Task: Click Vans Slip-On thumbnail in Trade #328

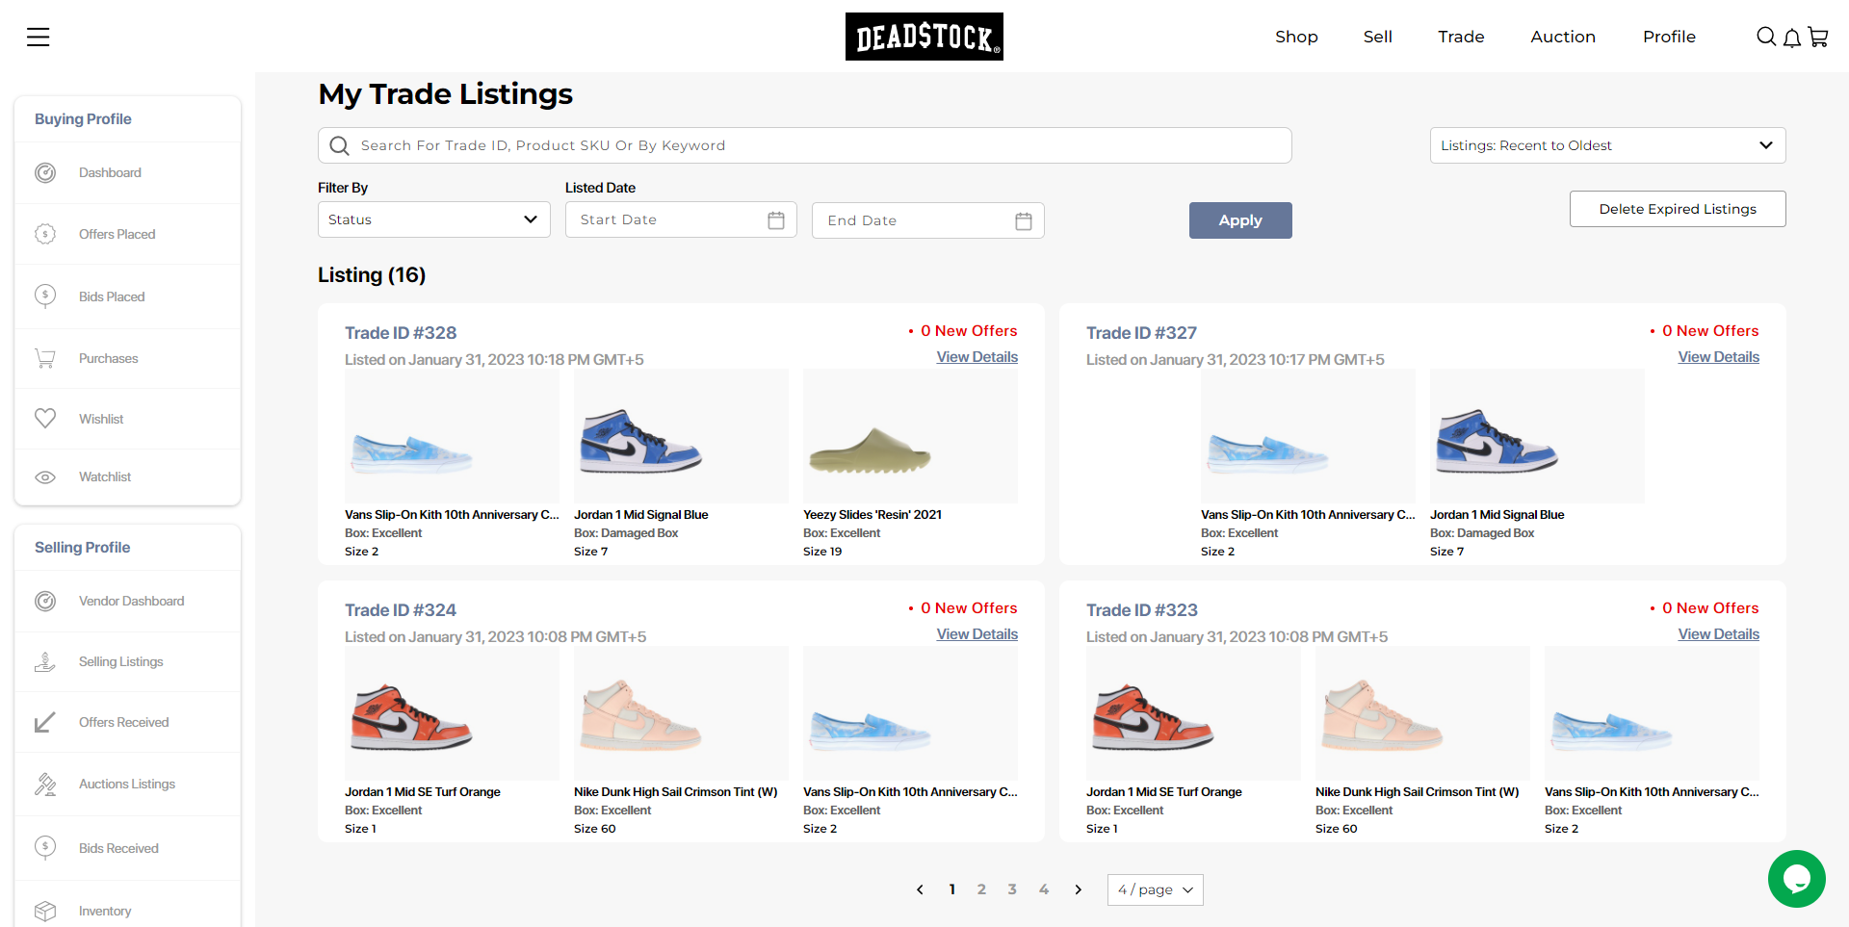Action: click(x=452, y=436)
